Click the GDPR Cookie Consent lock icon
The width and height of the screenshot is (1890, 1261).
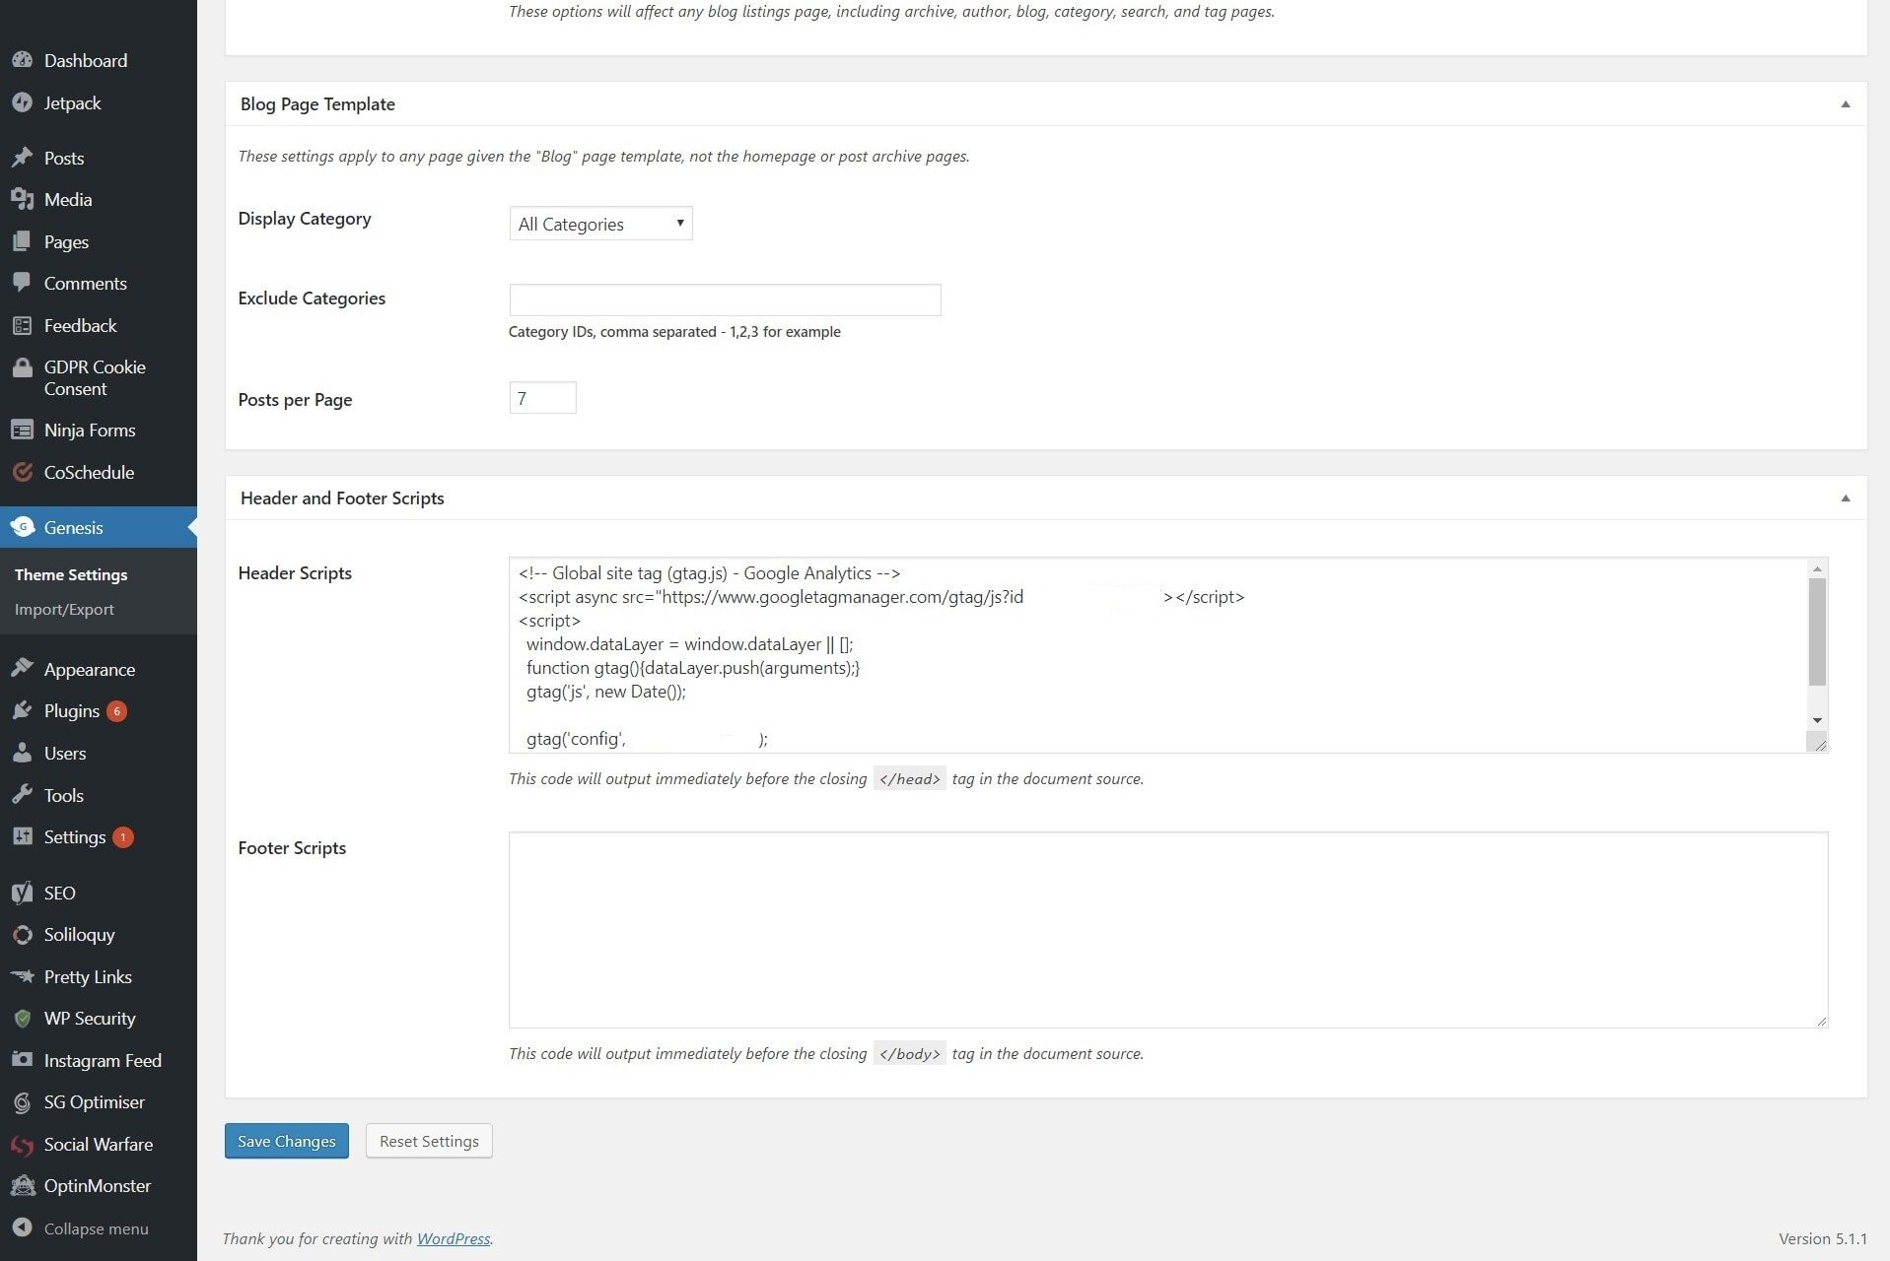(22, 367)
